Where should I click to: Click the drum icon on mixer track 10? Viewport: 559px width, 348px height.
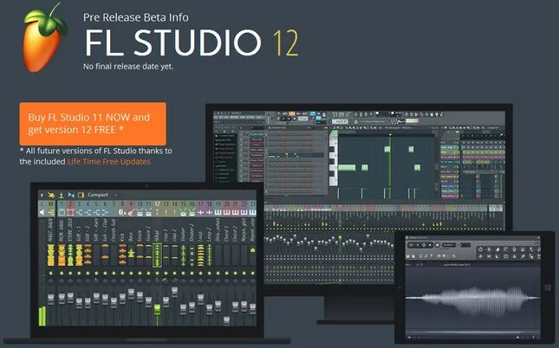[x=140, y=212]
